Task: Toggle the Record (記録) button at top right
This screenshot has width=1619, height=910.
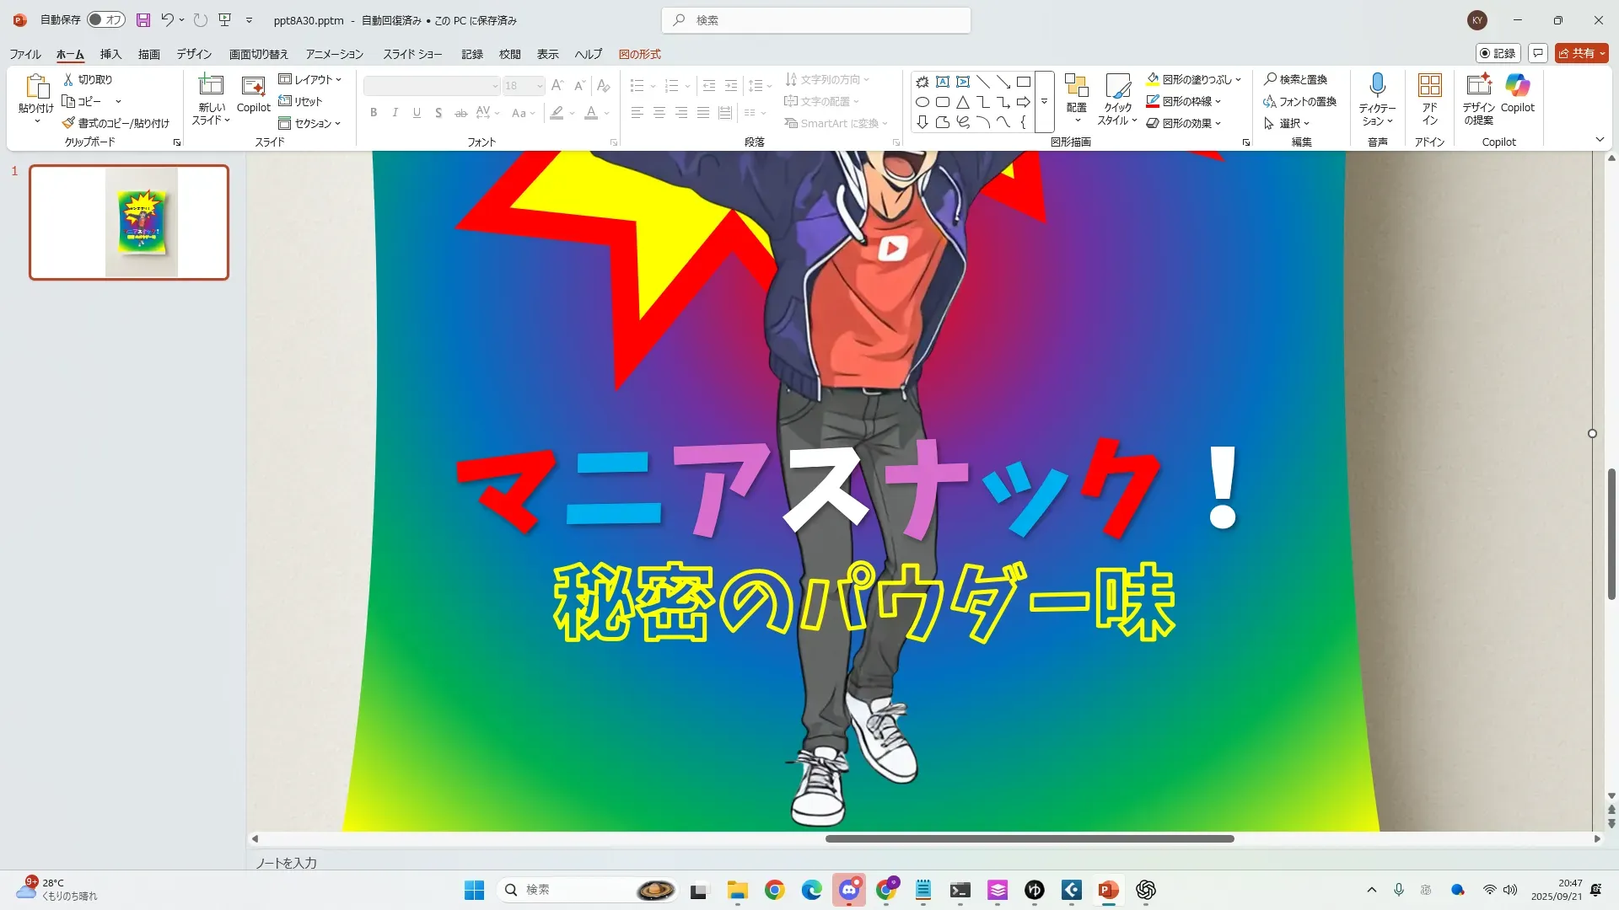Action: coord(1498,54)
